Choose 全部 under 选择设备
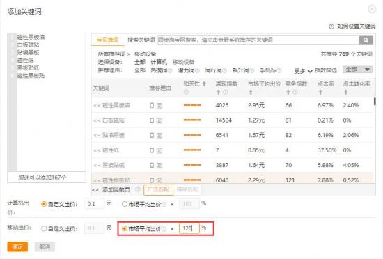Viewport: 383px width, 259px height. click(140, 62)
